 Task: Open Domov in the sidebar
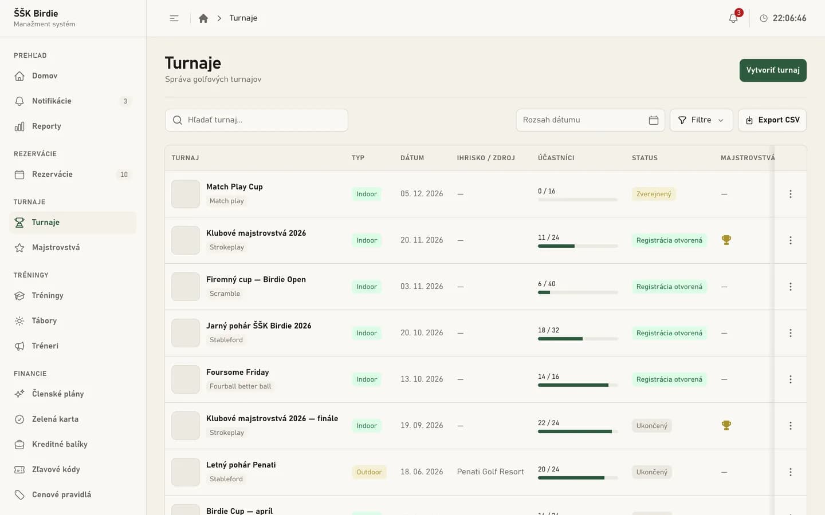(73, 76)
